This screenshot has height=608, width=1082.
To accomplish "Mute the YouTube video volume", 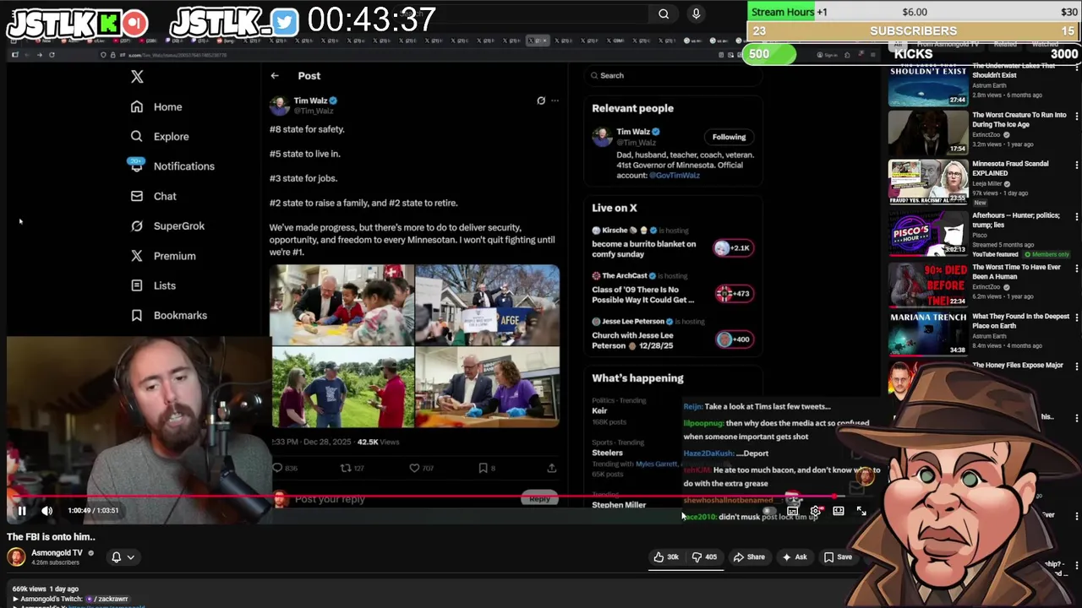I will point(46,510).
